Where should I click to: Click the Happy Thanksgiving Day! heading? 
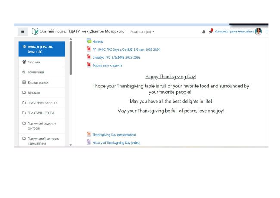(171, 77)
